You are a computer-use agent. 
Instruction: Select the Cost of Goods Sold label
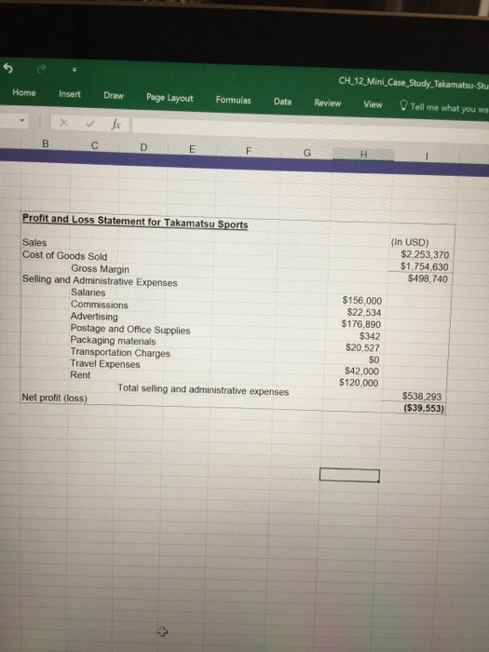64,255
